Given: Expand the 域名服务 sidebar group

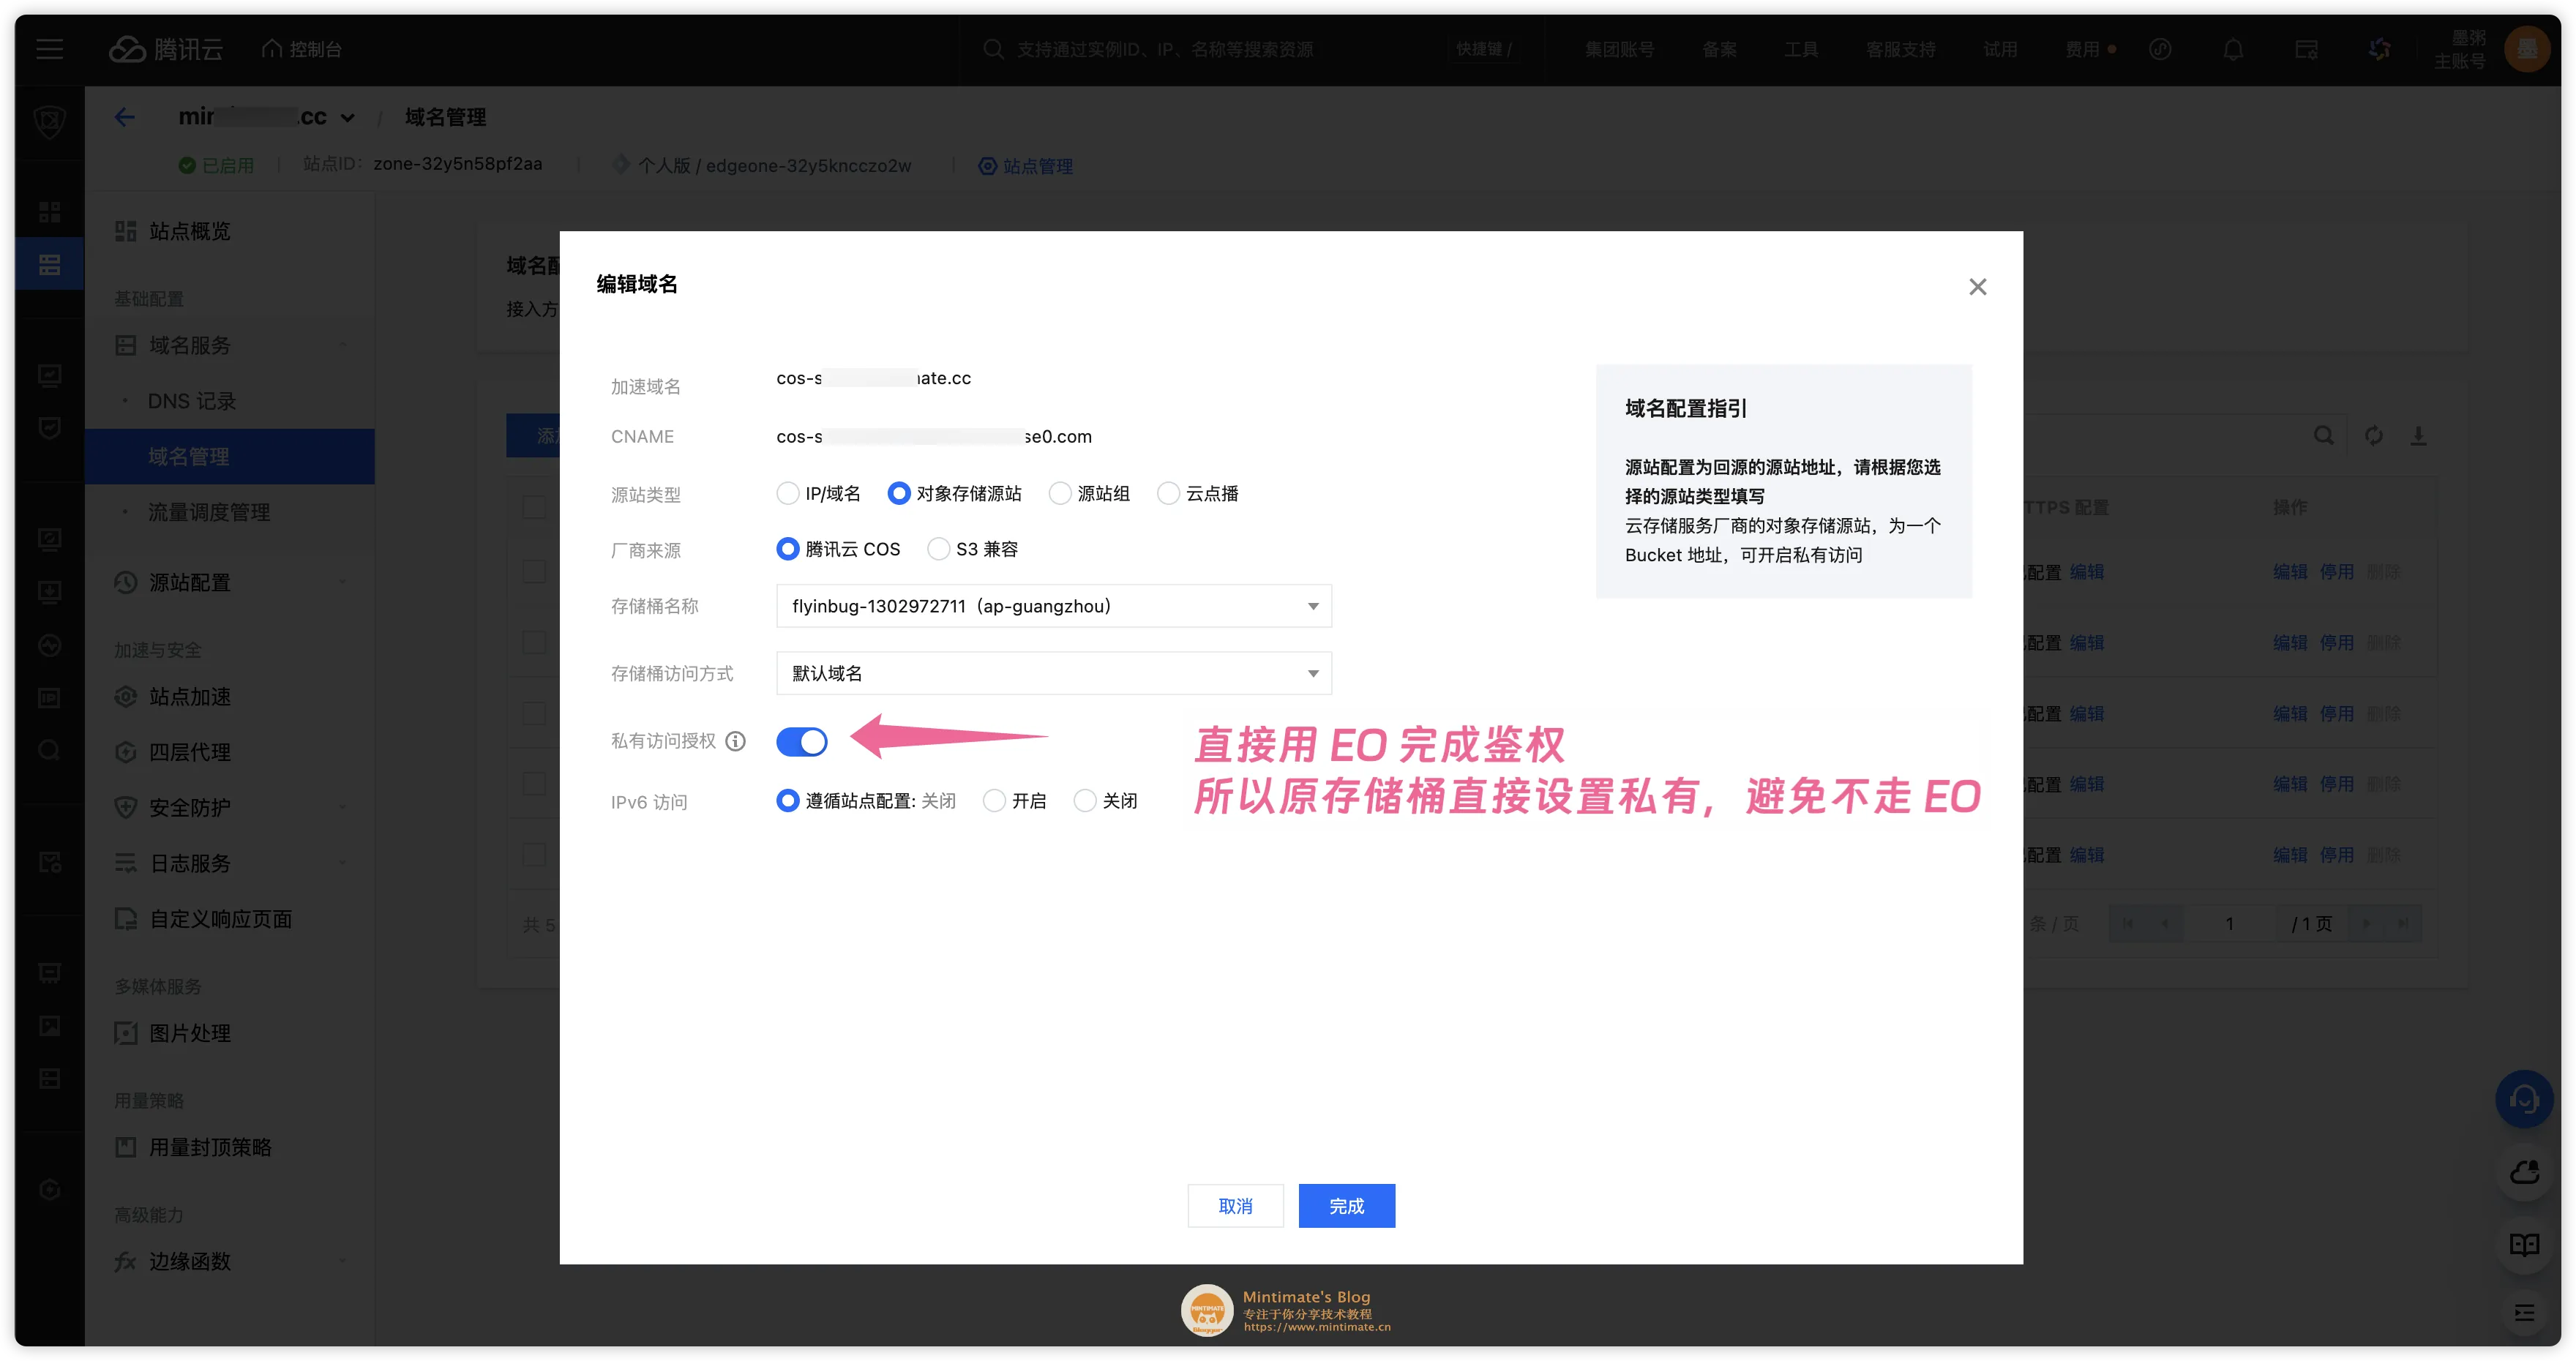Looking at the screenshot, I should tap(230, 345).
